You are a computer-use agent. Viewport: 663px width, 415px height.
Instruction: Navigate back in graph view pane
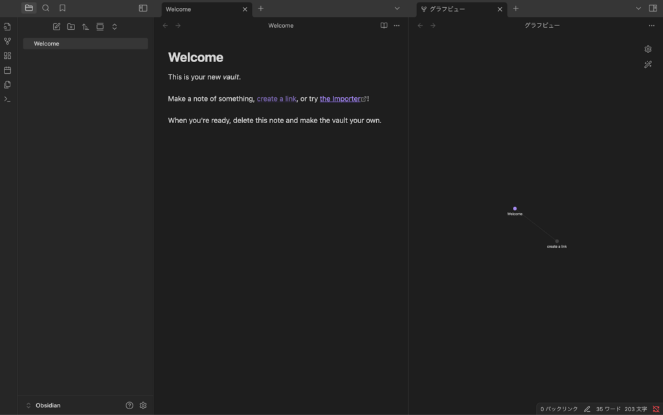click(420, 26)
